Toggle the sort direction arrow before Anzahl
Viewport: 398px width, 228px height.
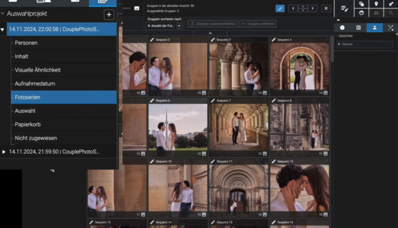pyautogui.click(x=149, y=25)
